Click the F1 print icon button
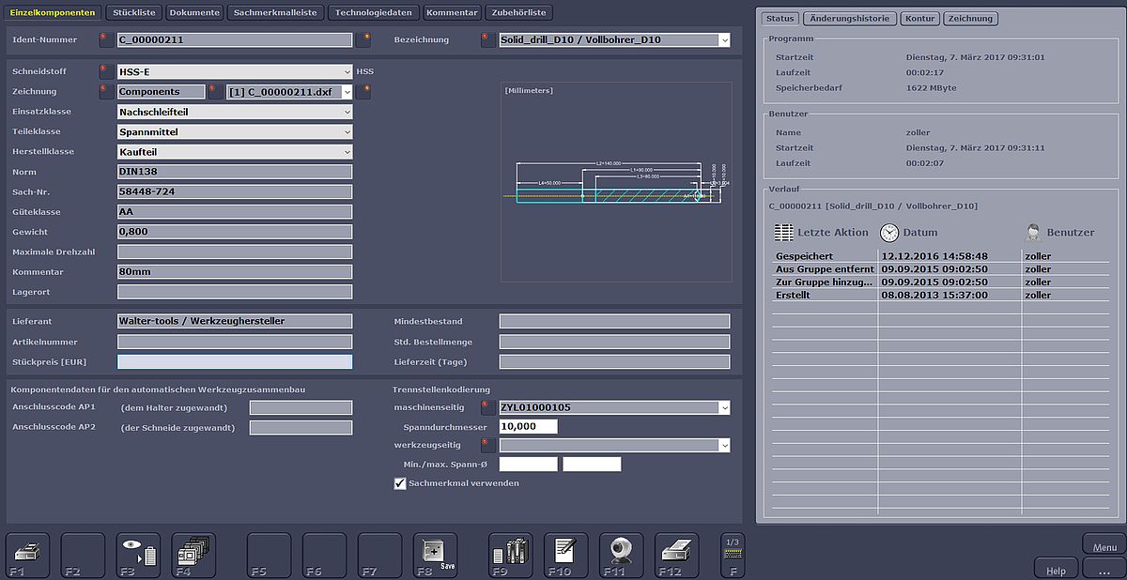The height and width of the screenshot is (580, 1127). (x=28, y=555)
